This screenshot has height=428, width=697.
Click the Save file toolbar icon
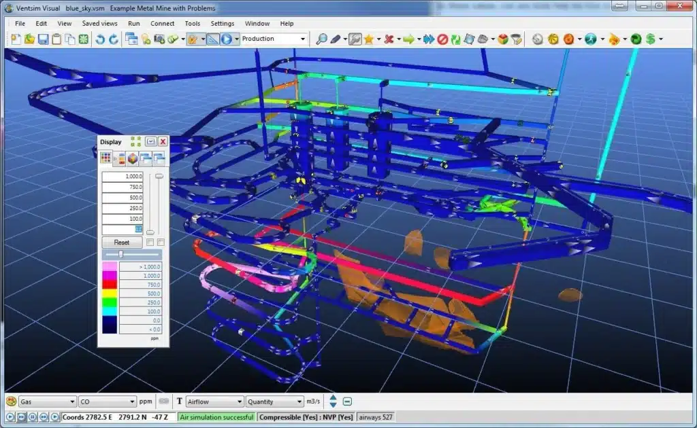[43, 39]
